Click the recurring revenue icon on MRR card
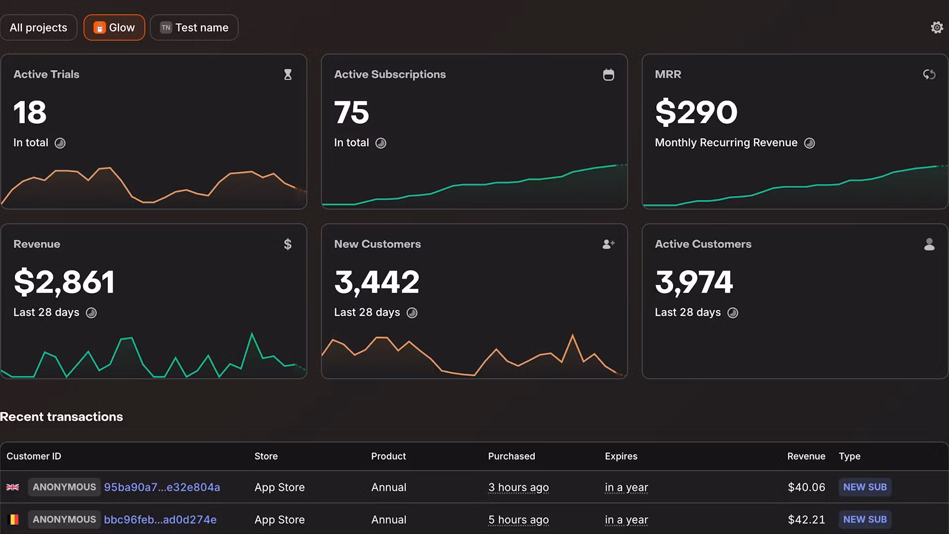This screenshot has width=949, height=534. pyautogui.click(x=929, y=74)
